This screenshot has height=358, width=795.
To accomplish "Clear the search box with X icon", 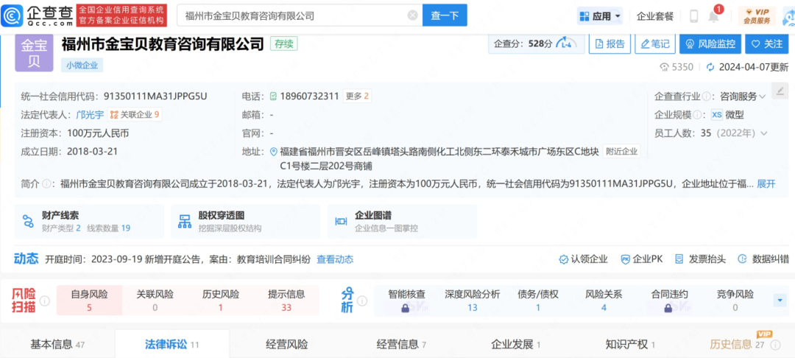I will pos(413,15).
